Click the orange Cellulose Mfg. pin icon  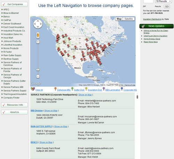point(55,89)
